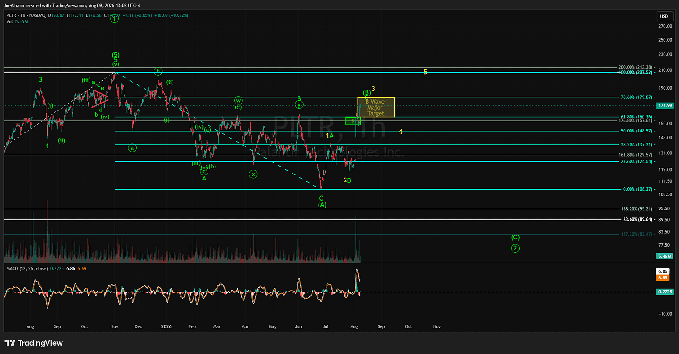Viewport: 679px width, 354px height.
Task: Click the 138.20% (95.21) fib label
Action: pos(637,209)
